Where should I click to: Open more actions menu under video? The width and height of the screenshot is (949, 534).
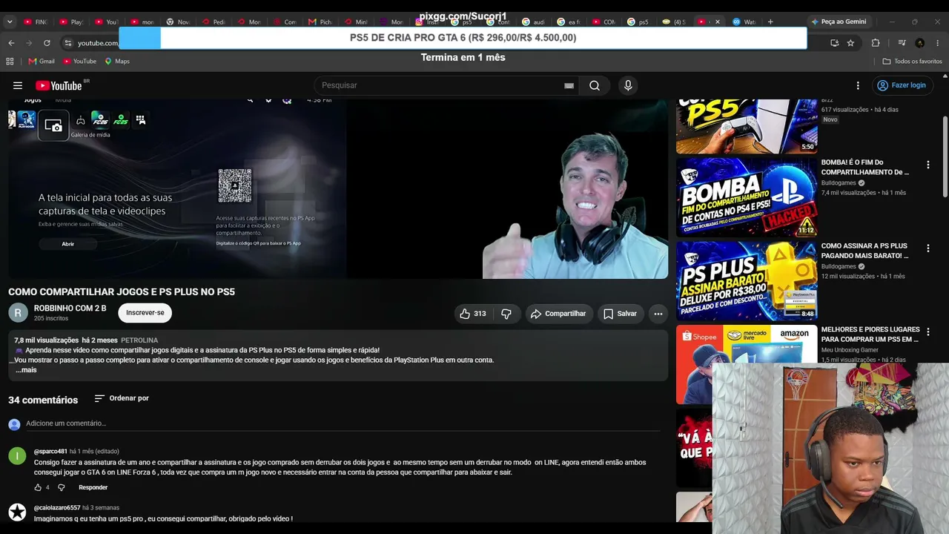click(x=658, y=314)
